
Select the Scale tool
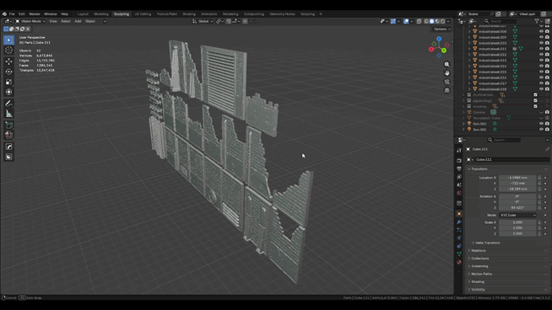click(8, 82)
